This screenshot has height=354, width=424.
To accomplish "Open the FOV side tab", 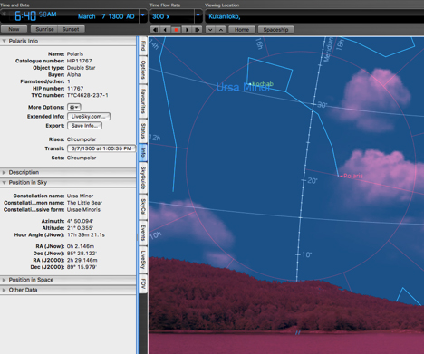I will point(143,283).
